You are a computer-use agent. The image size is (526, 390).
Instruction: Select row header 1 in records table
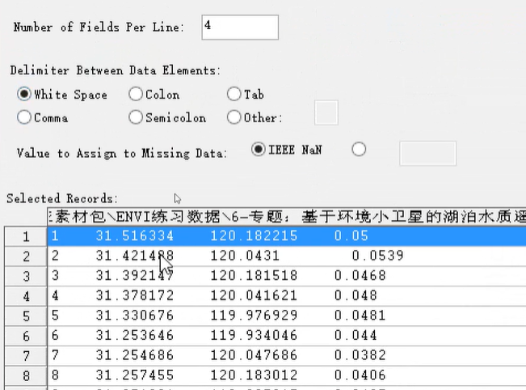(x=26, y=236)
